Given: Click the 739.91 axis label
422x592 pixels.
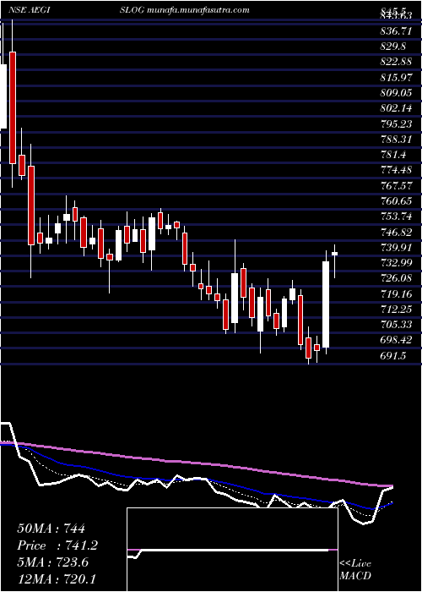Looking at the screenshot, I should (x=396, y=247).
